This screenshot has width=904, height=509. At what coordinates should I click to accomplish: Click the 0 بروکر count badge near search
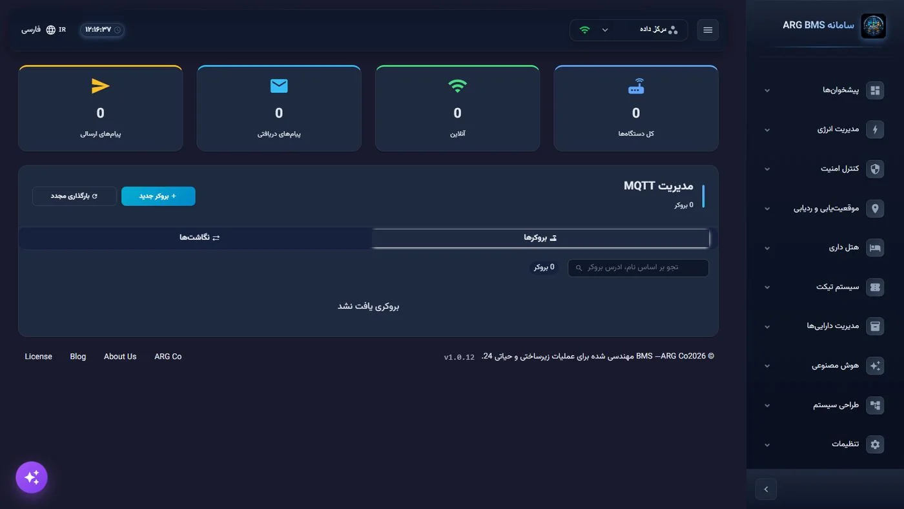(544, 267)
